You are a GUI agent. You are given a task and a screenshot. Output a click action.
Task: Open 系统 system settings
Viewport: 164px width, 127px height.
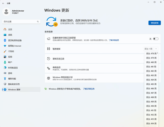coord(21,35)
